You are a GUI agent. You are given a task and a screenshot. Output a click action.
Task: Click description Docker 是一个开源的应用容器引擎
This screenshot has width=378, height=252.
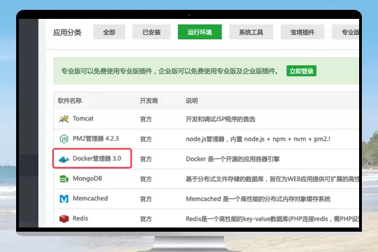point(232,159)
